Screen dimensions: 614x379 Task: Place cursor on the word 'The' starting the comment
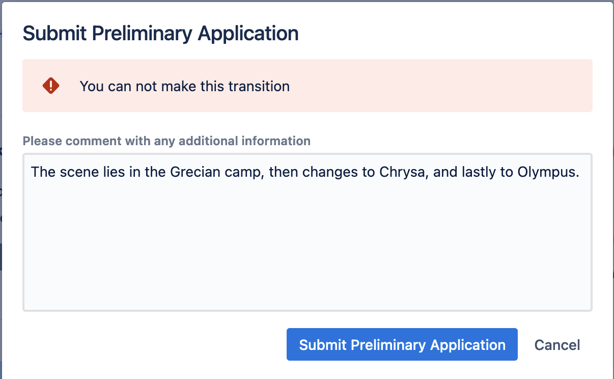41,172
